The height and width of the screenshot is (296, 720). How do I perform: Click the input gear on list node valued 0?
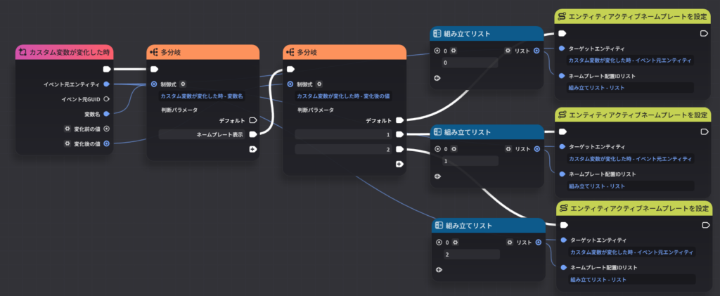click(x=454, y=51)
